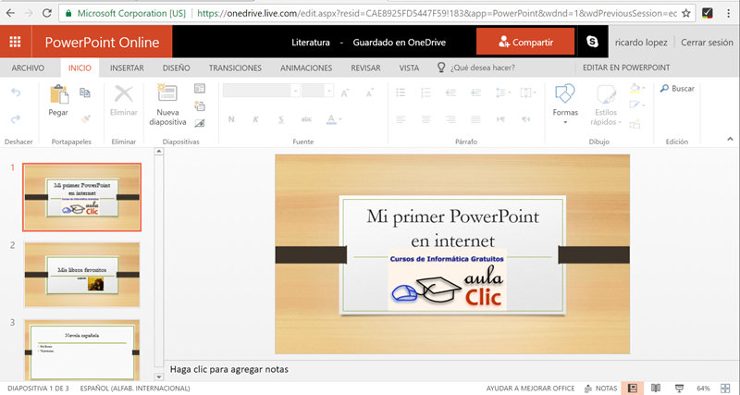This screenshot has height=395, width=740.
Task: Redo the last undone action
Action: 16,119
